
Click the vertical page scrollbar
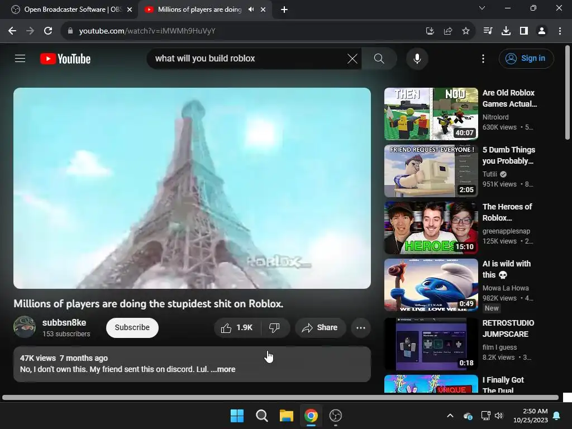pyautogui.click(x=568, y=92)
